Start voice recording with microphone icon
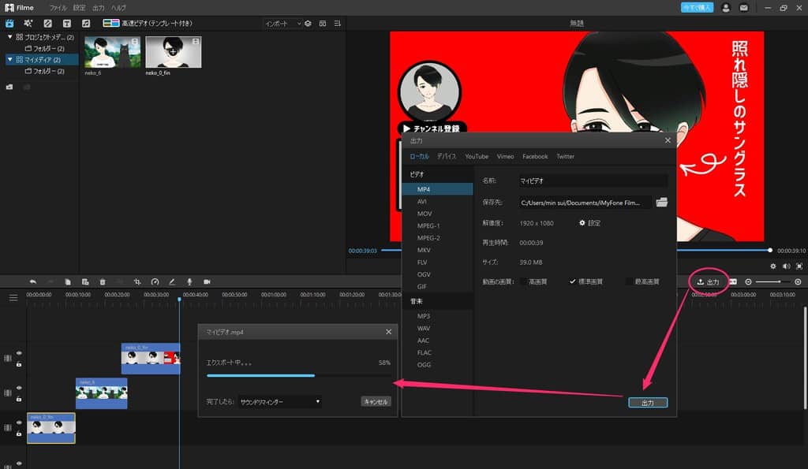Screen dimensions: 808x469 tap(189, 281)
